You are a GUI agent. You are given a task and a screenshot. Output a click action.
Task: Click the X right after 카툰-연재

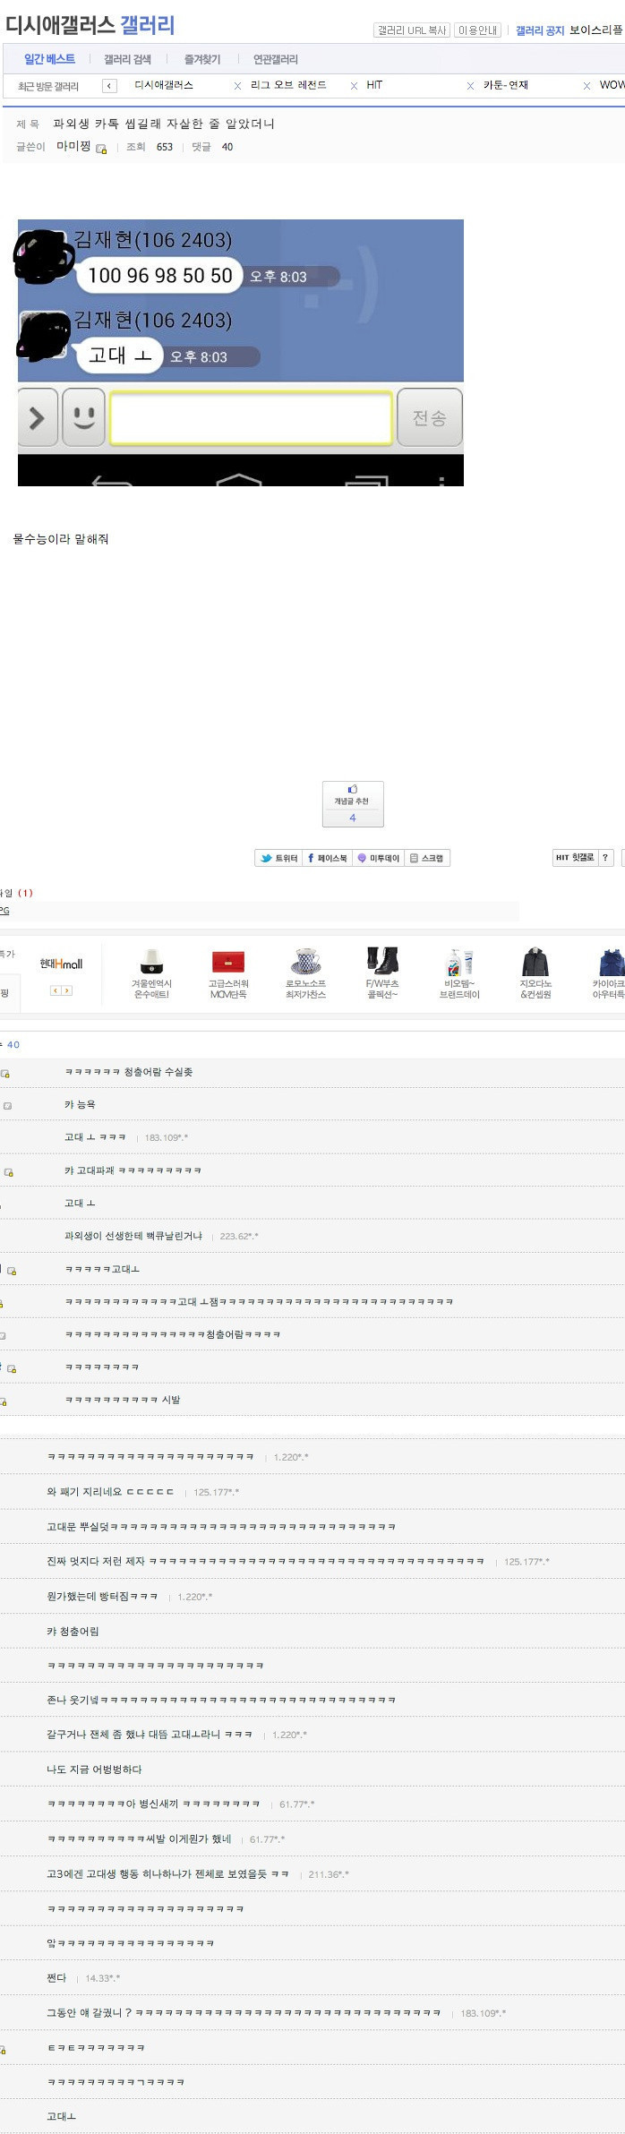(x=586, y=86)
